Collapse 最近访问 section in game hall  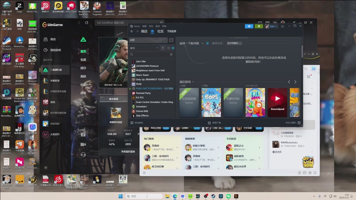click(312, 152)
